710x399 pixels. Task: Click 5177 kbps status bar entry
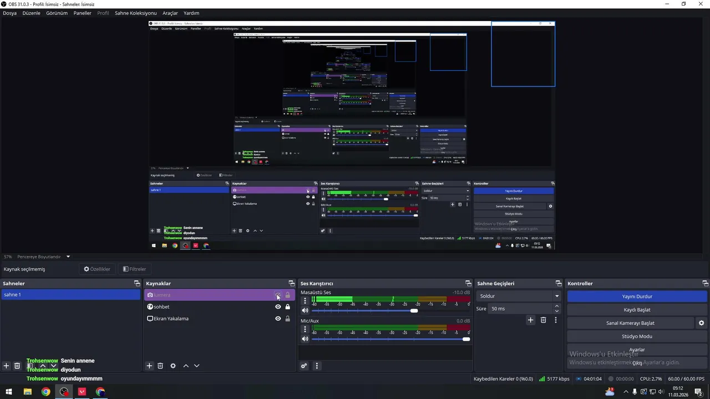click(x=554, y=379)
